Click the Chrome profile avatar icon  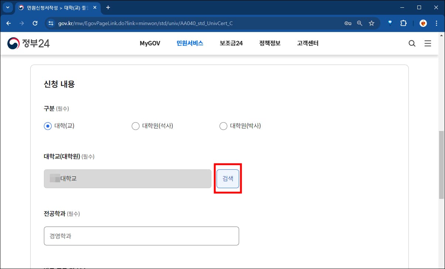coord(423,23)
